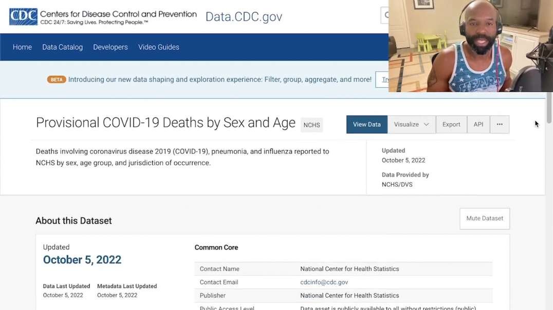Click the page vertical scrollbar thumb
This screenshot has width=553, height=310.
pyautogui.click(x=549, y=107)
